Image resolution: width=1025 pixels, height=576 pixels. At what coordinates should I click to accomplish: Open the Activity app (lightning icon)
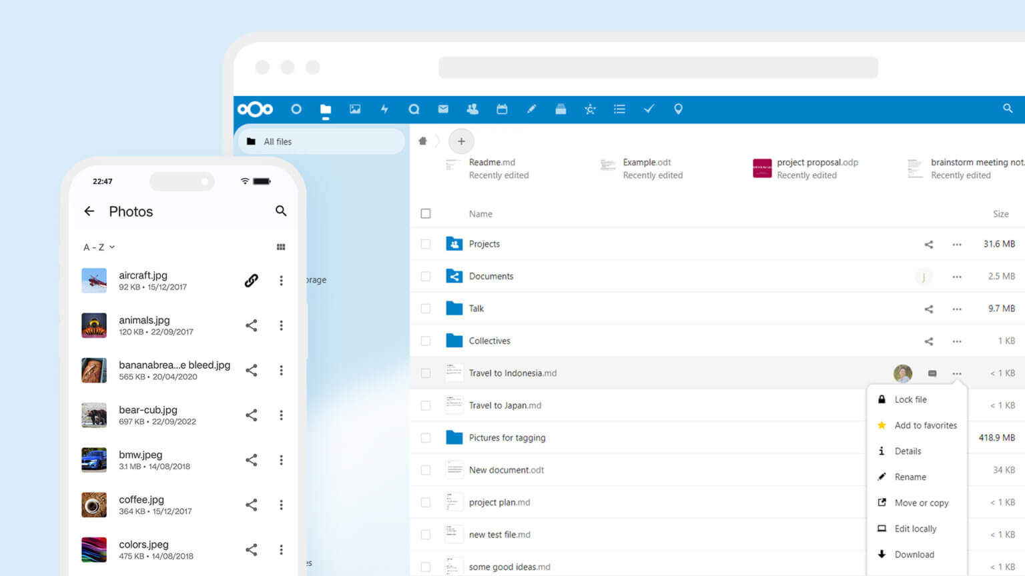point(384,109)
